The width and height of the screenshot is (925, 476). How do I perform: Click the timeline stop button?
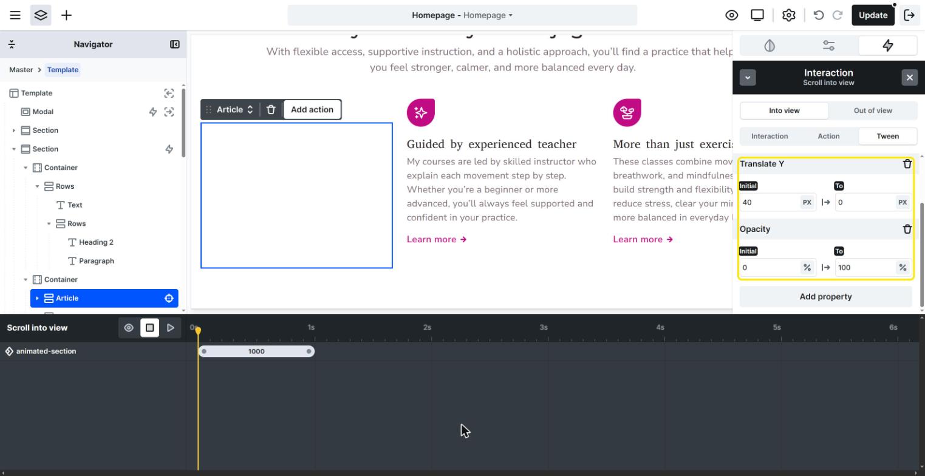point(149,328)
